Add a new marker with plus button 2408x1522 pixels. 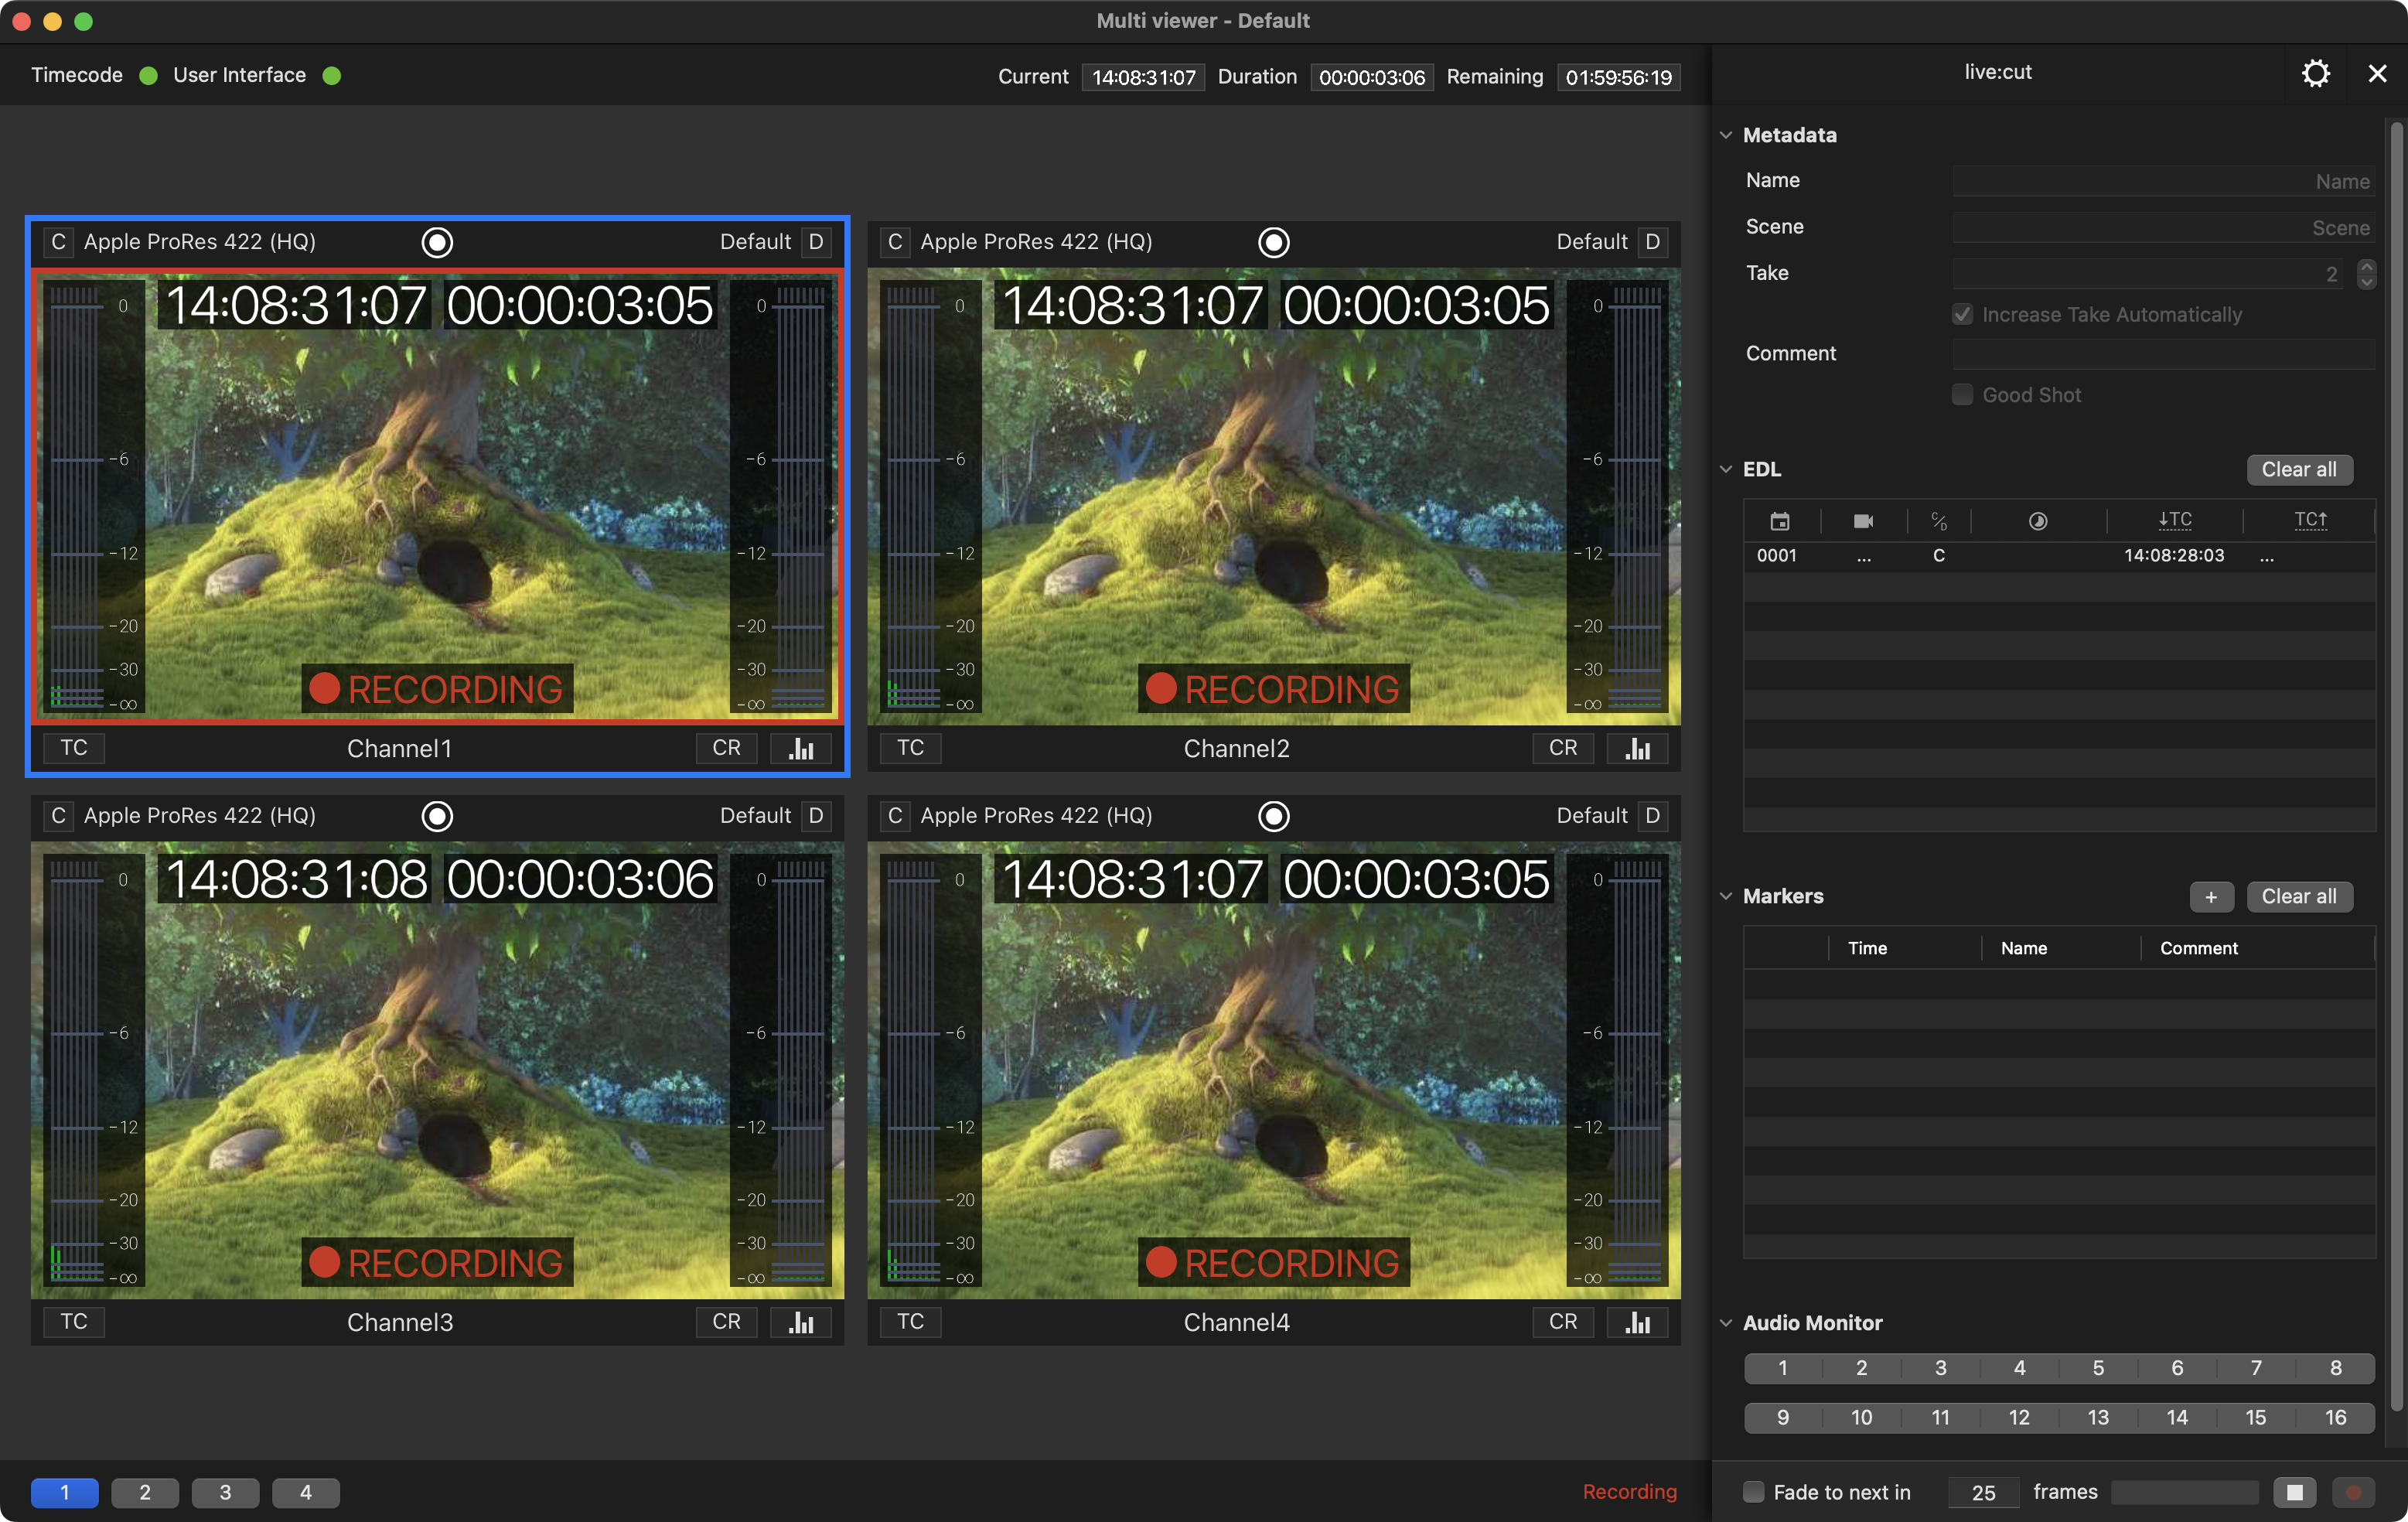click(x=2211, y=897)
